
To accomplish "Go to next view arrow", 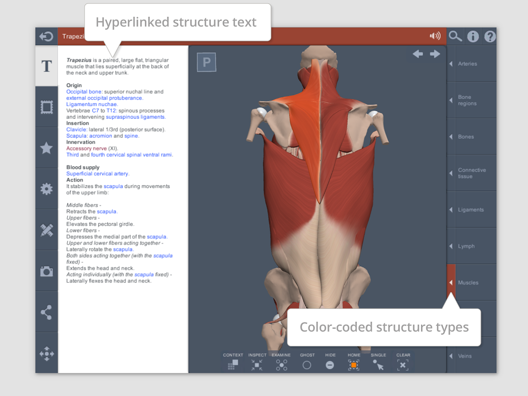I will [x=435, y=54].
